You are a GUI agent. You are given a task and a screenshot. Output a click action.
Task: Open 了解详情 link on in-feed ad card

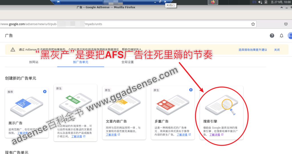click(x=76, y=136)
